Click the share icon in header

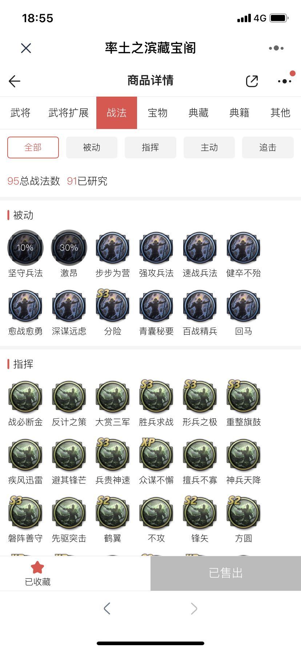[252, 81]
